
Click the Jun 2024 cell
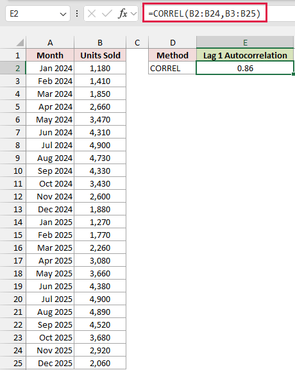pos(50,132)
